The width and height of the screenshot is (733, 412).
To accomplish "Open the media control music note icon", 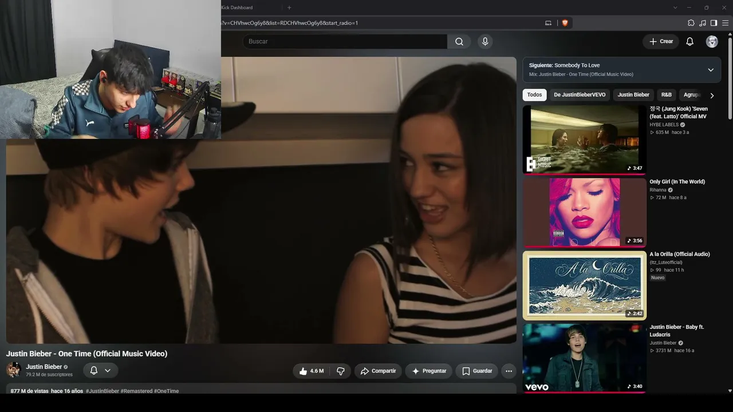I will 703,23.
